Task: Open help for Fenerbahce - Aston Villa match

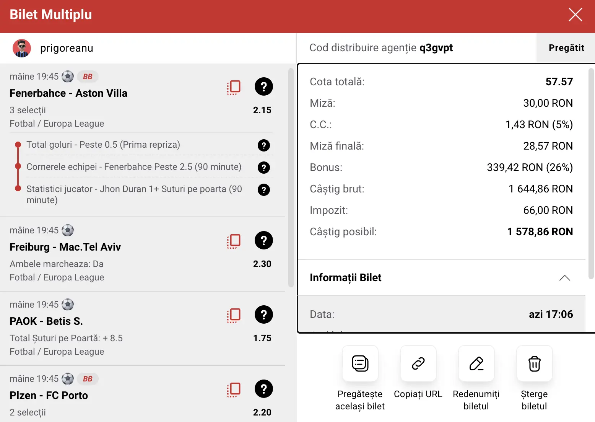Action: 263,86
